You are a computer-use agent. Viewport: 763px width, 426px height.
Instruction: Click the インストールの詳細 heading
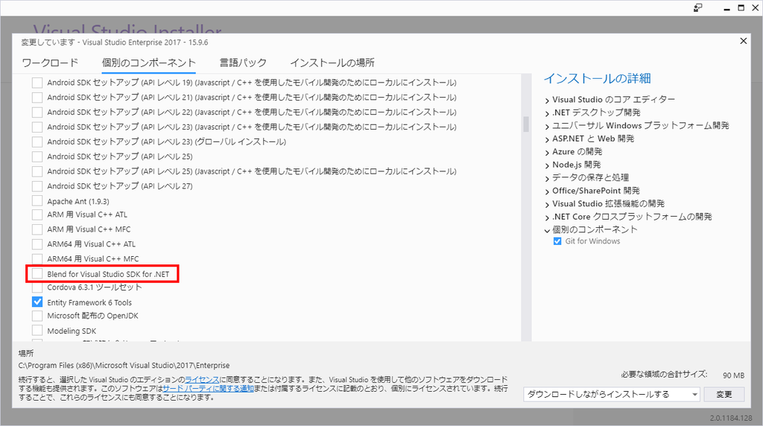pyautogui.click(x=597, y=78)
